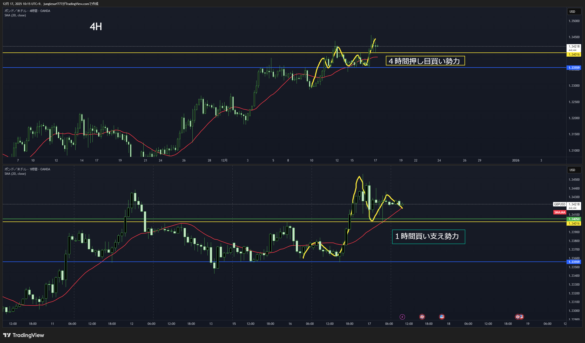585x343 pixels.
Task: Click the red SMA:MA price scale label
Action: [560, 212]
